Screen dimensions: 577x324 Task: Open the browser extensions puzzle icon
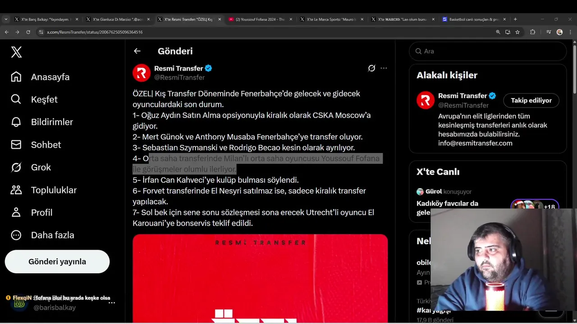[532, 32]
